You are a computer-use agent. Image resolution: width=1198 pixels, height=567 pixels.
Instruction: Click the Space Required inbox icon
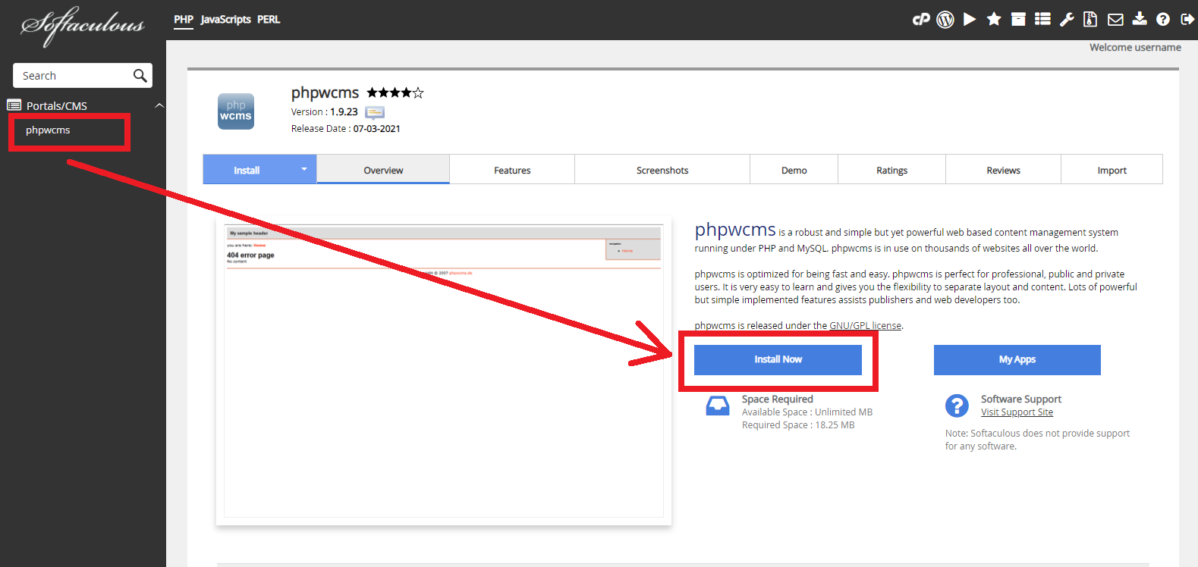[718, 406]
